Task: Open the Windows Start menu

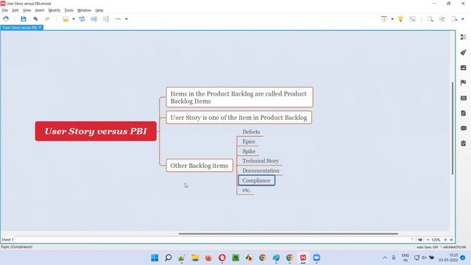Action: pyautogui.click(x=155, y=258)
